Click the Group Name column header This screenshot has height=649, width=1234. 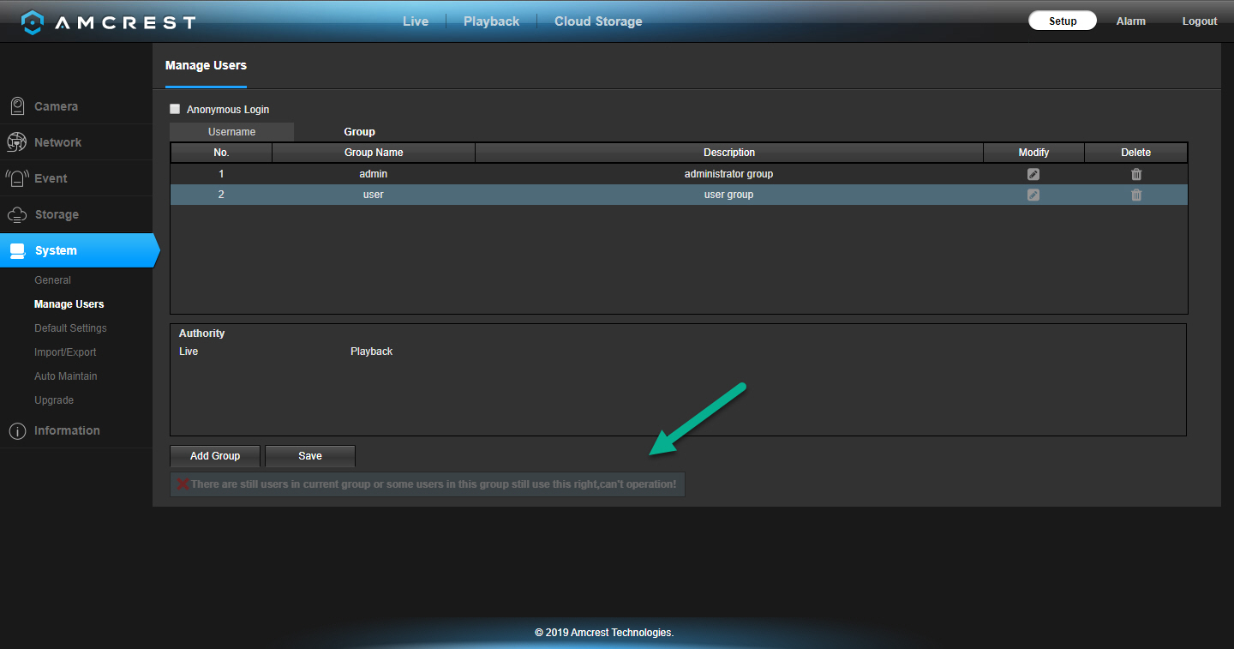(374, 153)
